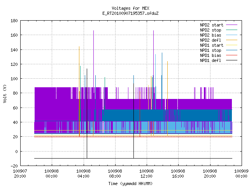Click the NPD1 bias red legend line
The height and width of the screenshot is (187, 249).
(231, 55)
